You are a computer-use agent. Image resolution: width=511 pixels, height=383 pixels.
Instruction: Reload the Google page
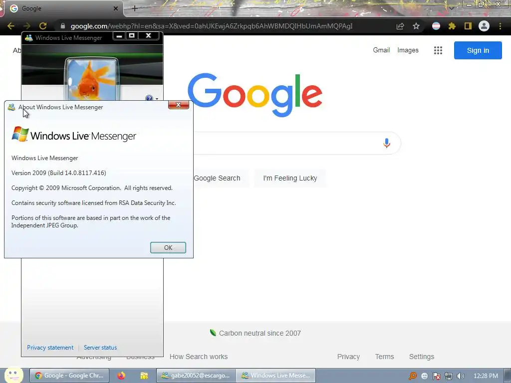(x=43, y=26)
